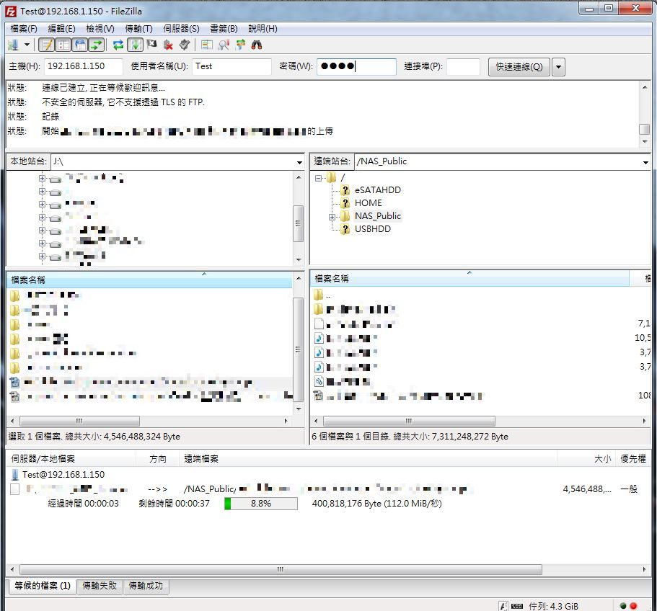The height and width of the screenshot is (611, 657).
Task: Switch to the 等候的檔案 (1) tab
Action: (x=42, y=586)
